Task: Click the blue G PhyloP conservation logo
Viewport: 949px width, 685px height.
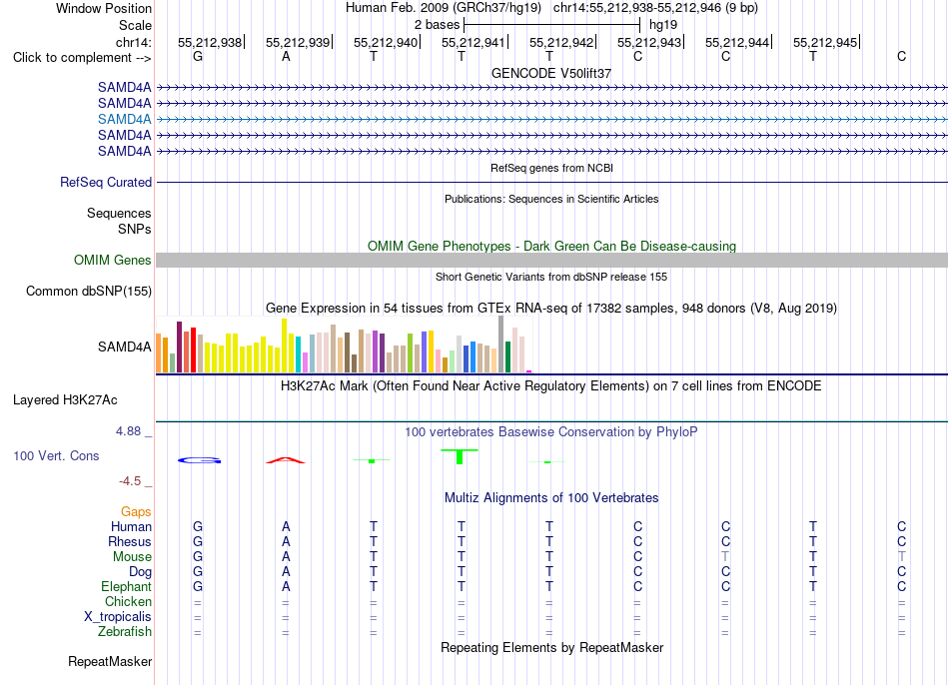Action: coord(199,460)
